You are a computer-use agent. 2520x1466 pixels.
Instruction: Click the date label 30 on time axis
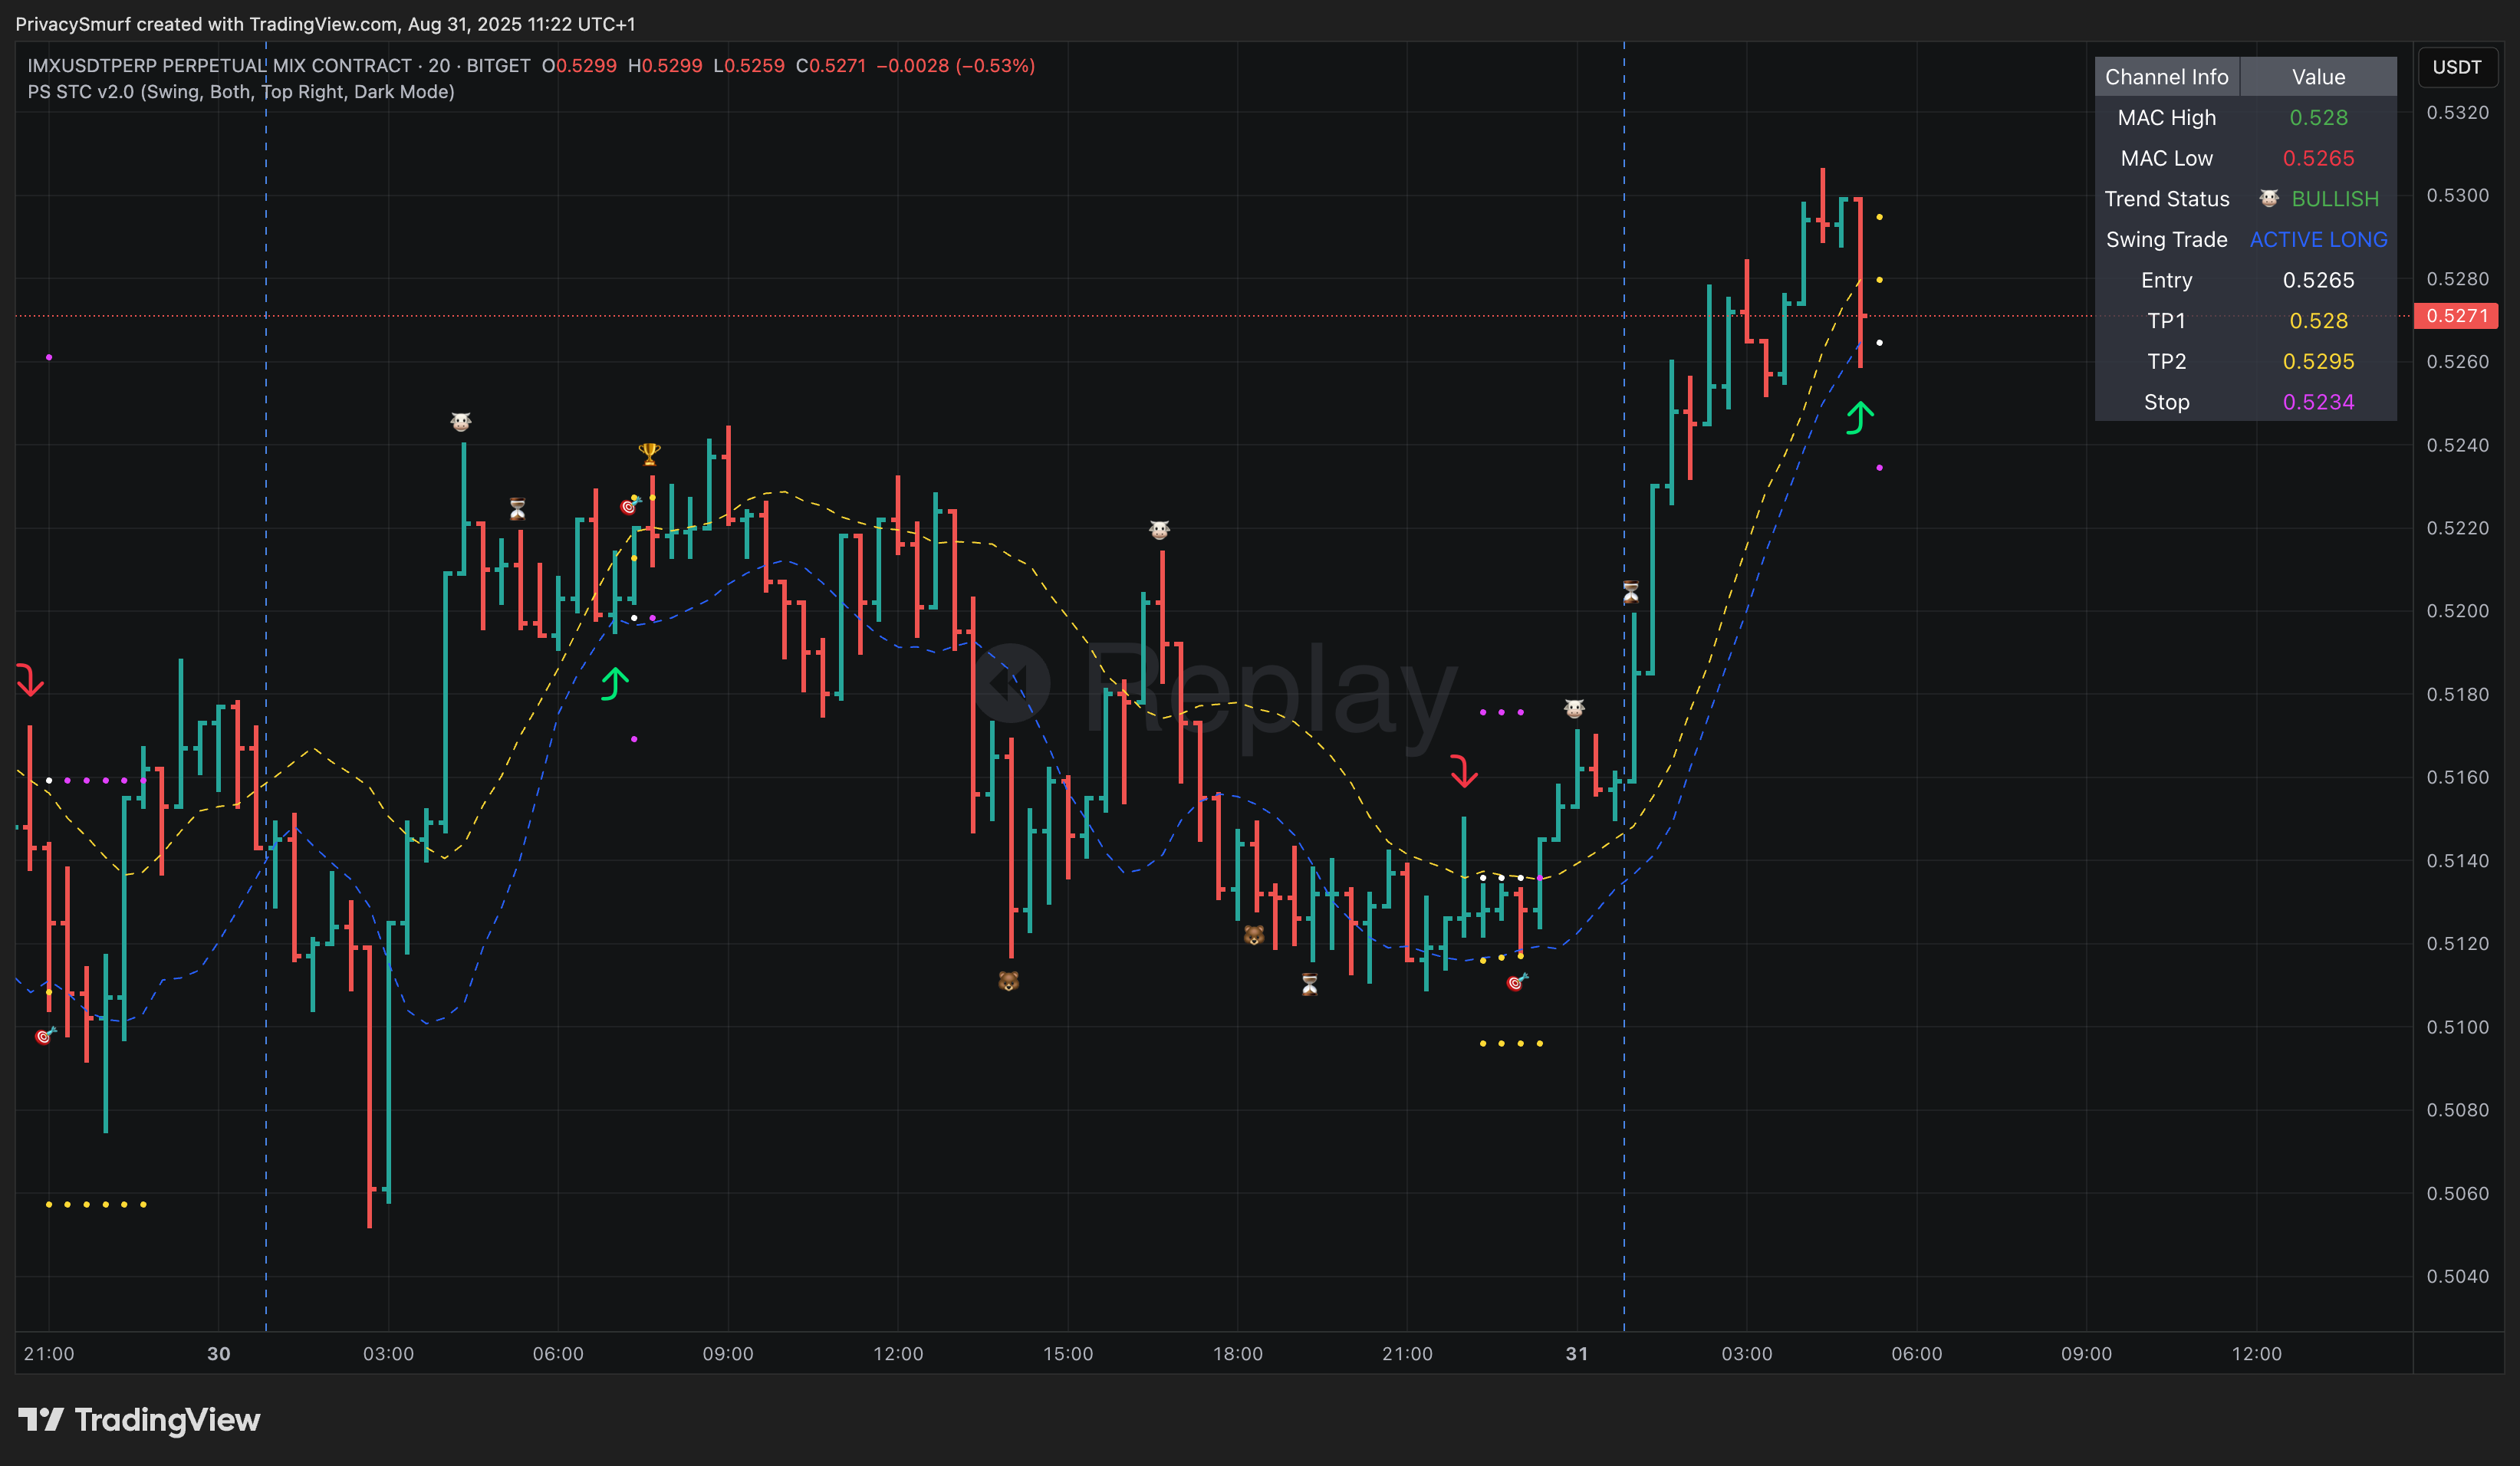pyautogui.click(x=218, y=1353)
